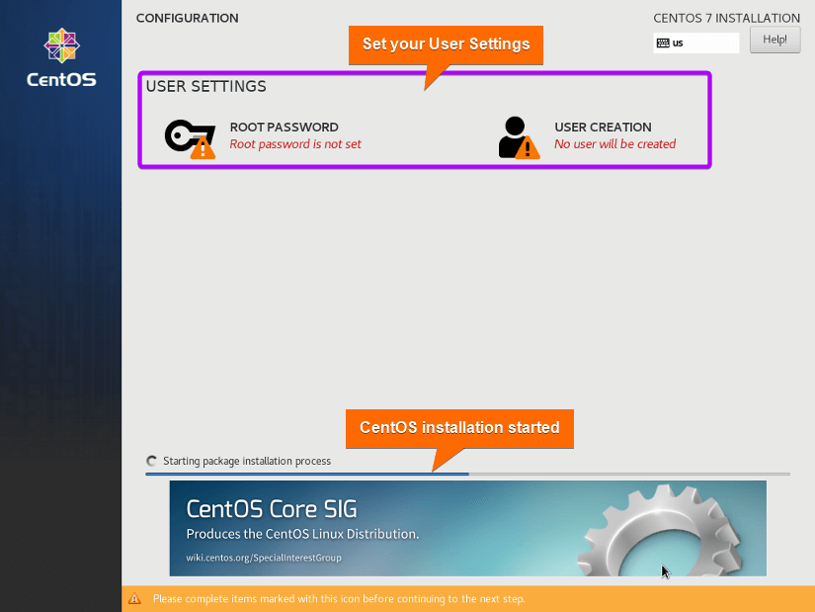Viewport: 815px width, 612px height.
Task: Click the CONFIGURATION title
Action: pos(187,18)
